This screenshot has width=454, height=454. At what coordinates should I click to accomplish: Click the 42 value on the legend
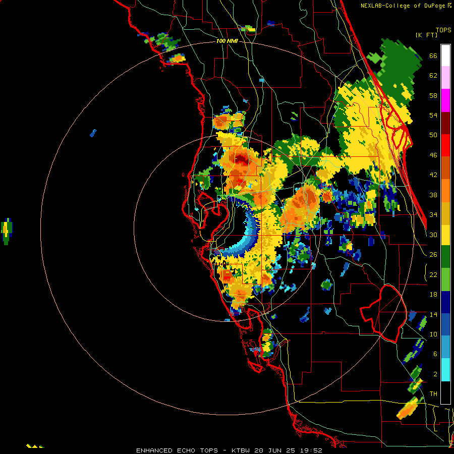coord(433,175)
